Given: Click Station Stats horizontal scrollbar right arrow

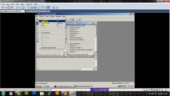Looking at the screenshot, I should (x=93, y=54).
